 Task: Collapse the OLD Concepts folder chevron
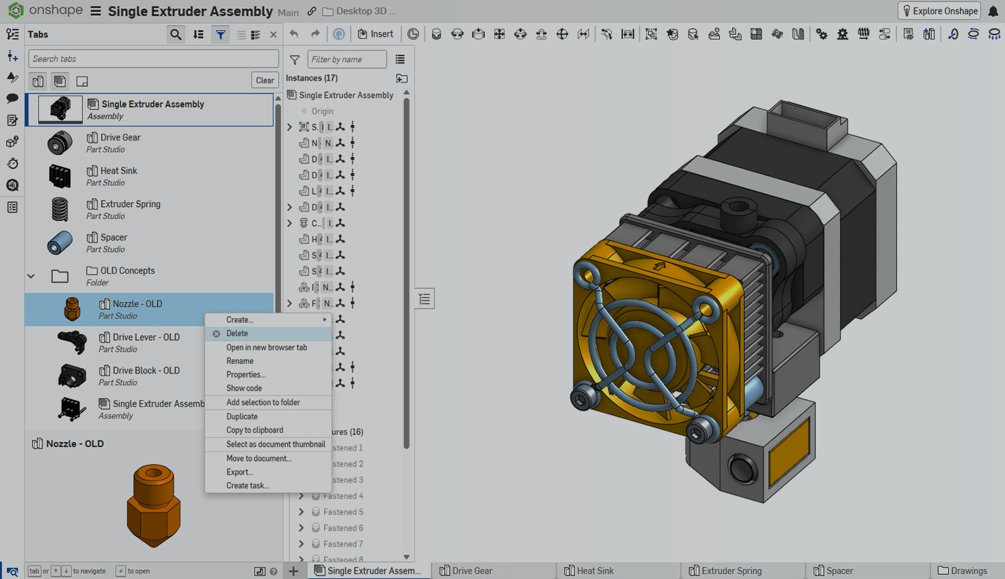pyautogui.click(x=31, y=276)
